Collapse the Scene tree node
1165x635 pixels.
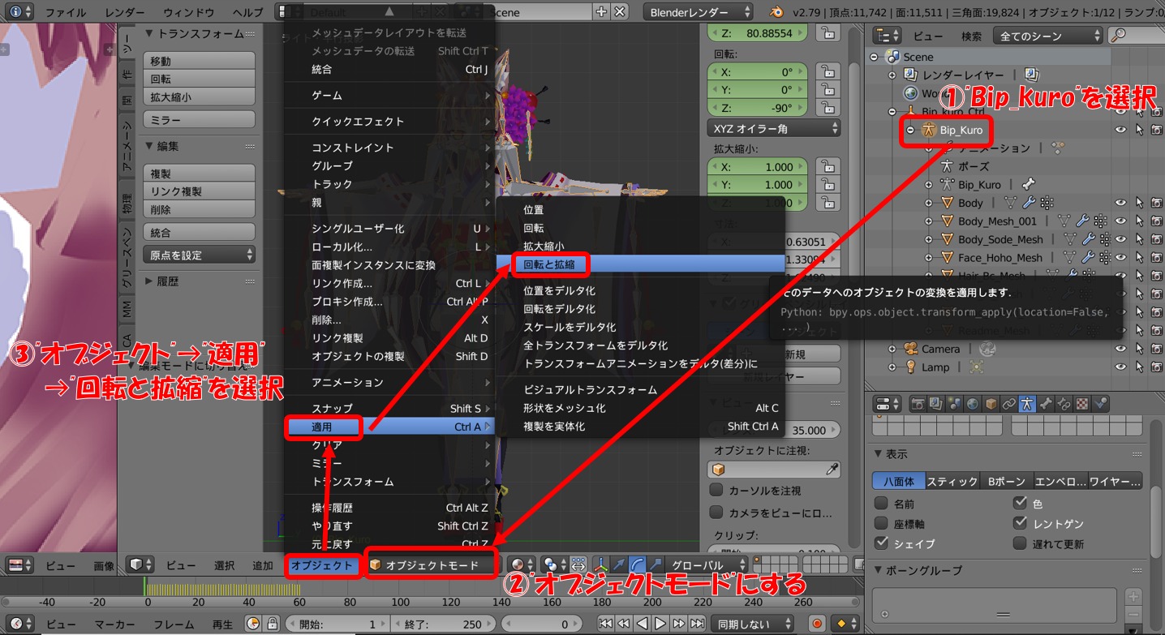click(x=875, y=57)
